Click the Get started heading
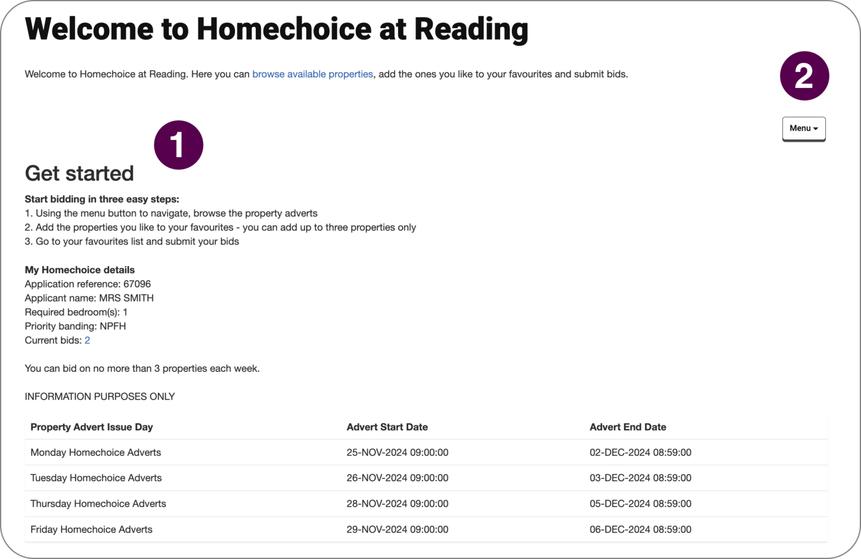The image size is (861, 559). (x=79, y=173)
